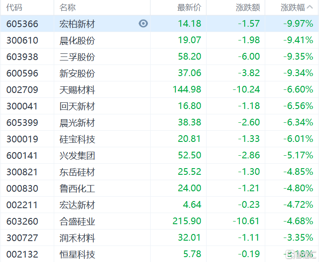Sort by the 涨跌额 column header
This screenshot has width=319, height=262.
[x=247, y=8]
